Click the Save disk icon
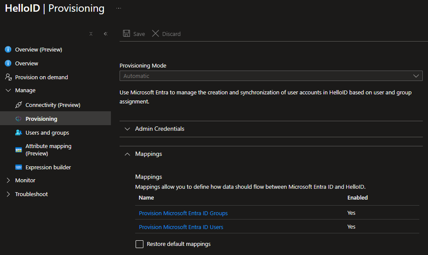The image size is (428, 255). (x=126, y=34)
